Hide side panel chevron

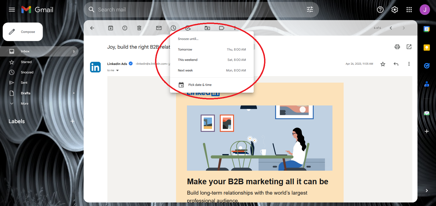427,191
